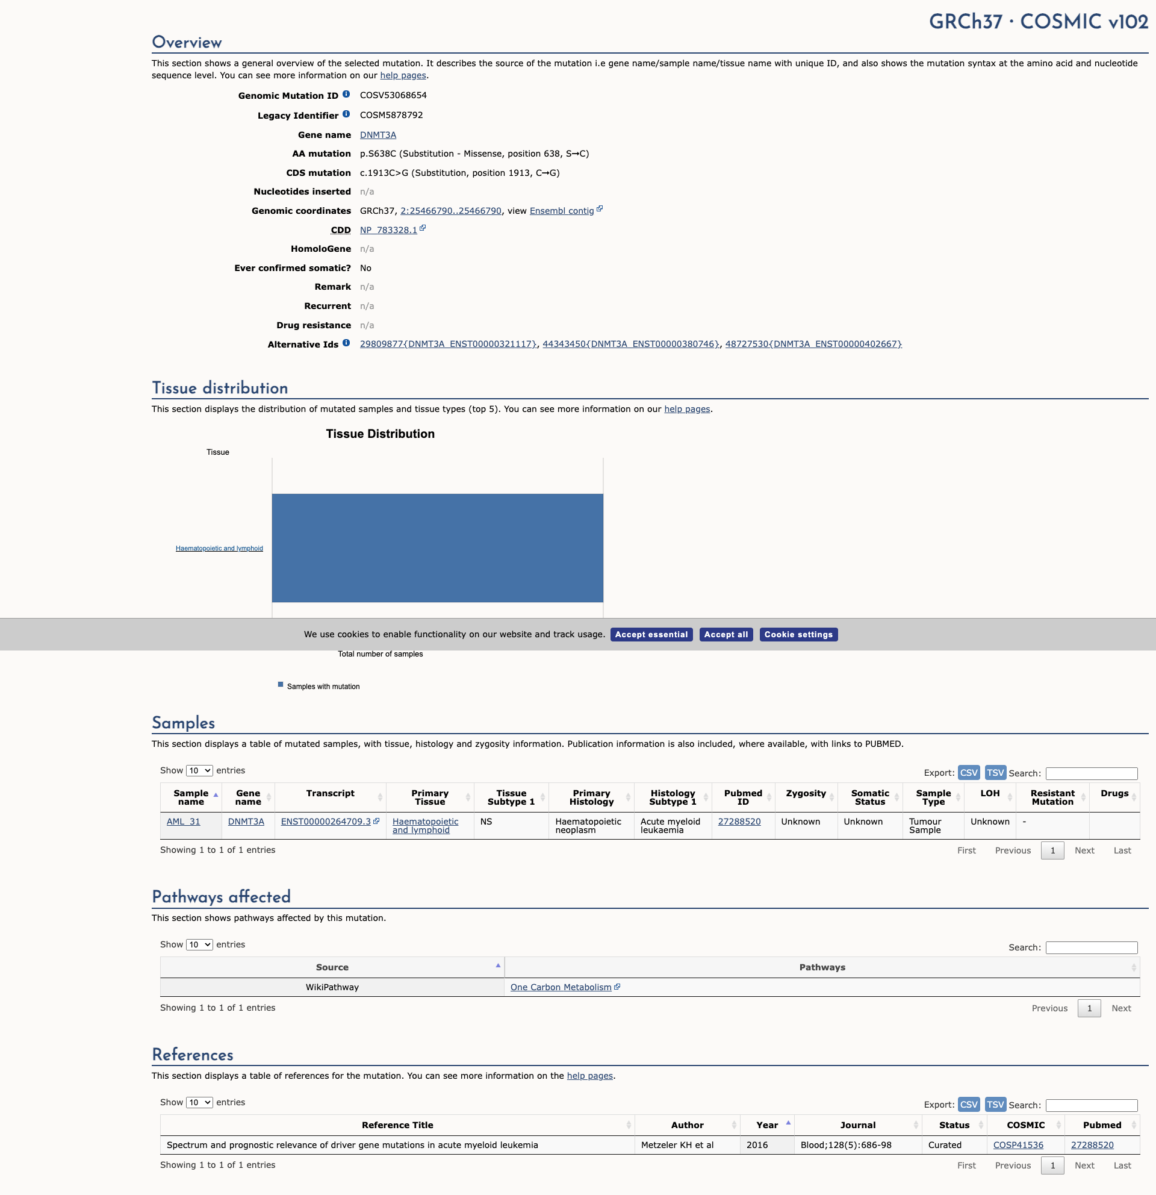Screen dimensions: 1156x1195
Task: Open the DNMT3A gene name link in Overview
Action: click(378, 135)
